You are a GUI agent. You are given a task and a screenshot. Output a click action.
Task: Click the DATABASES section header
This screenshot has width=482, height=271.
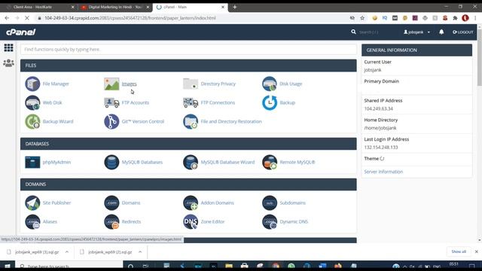(188, 144)
